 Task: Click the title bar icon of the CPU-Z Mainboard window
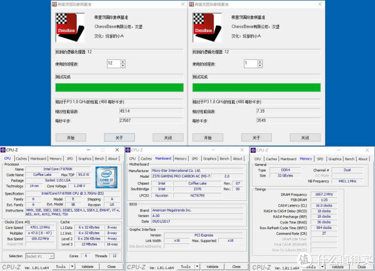pyautogui.click(x=129, y=150)
